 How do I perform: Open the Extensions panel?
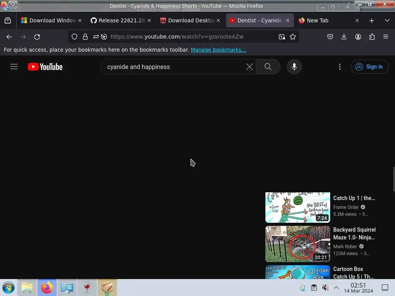372,37
